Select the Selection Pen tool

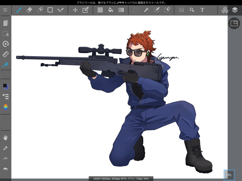pyautogui.click(x=156, y=10)
